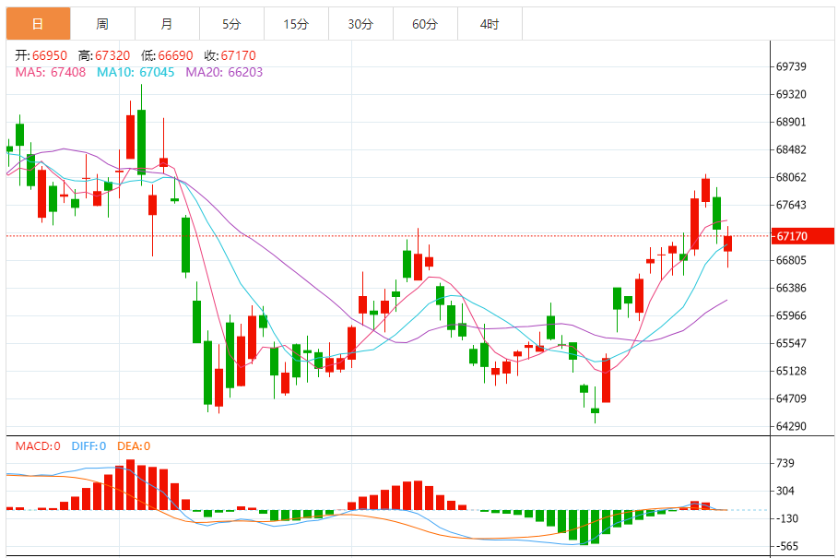Click the DEA:0 indicator label

[x=134, y=446]
